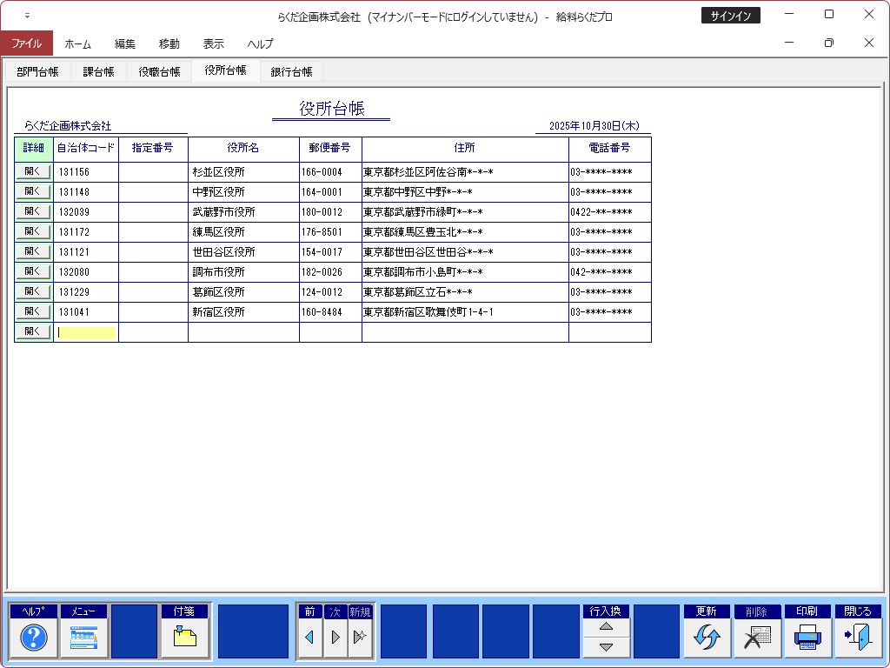Click the Help question mark icon
The height and width of the screenshot is (668, 890).
click(x=33, y=638)
